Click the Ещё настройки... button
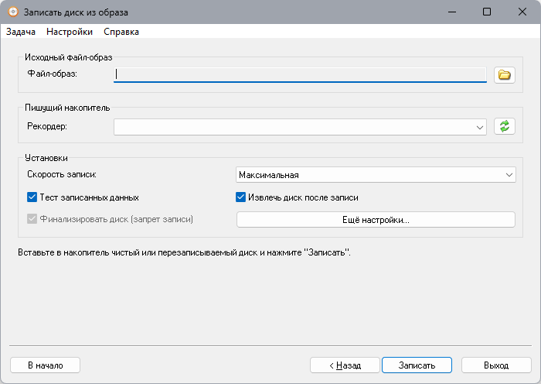541x384 pixels. coord(376,220)
